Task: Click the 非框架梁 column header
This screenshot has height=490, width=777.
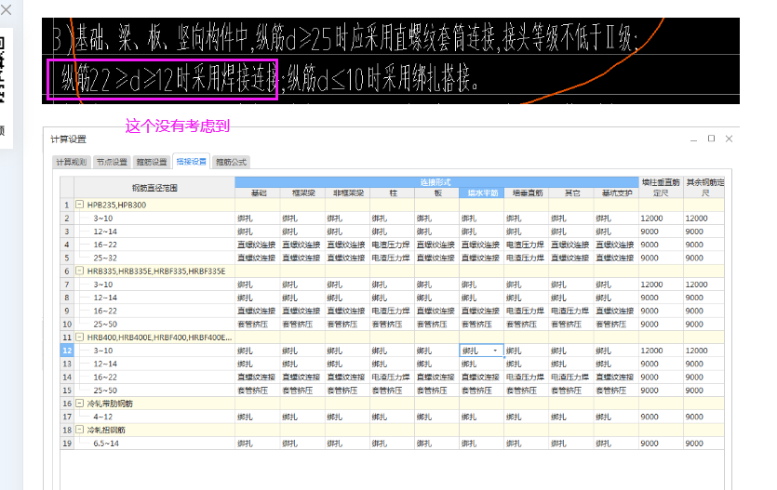Action: tap(347, 193)
